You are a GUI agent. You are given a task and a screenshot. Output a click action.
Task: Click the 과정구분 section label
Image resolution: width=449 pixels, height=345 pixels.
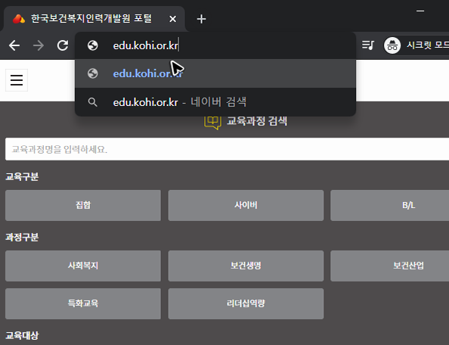(22, 238)
